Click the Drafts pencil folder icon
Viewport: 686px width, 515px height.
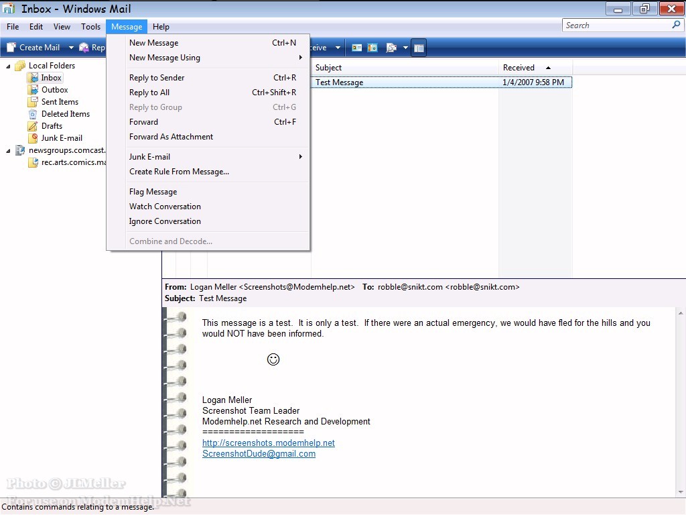click(x=33, y=126)
